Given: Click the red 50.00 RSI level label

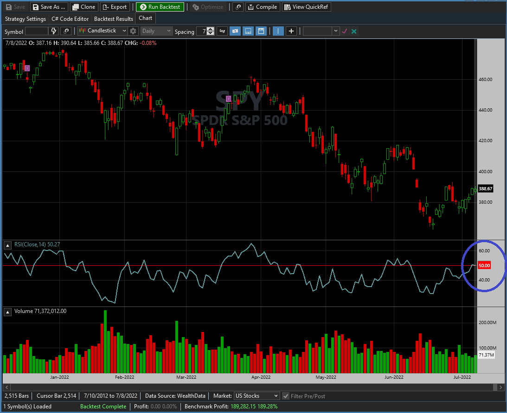Looking at the screenshot, I should (484, 266).
